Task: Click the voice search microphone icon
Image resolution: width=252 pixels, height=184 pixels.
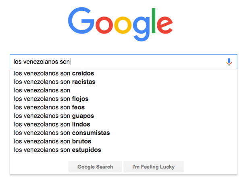Action: click(x=229, y=62)
